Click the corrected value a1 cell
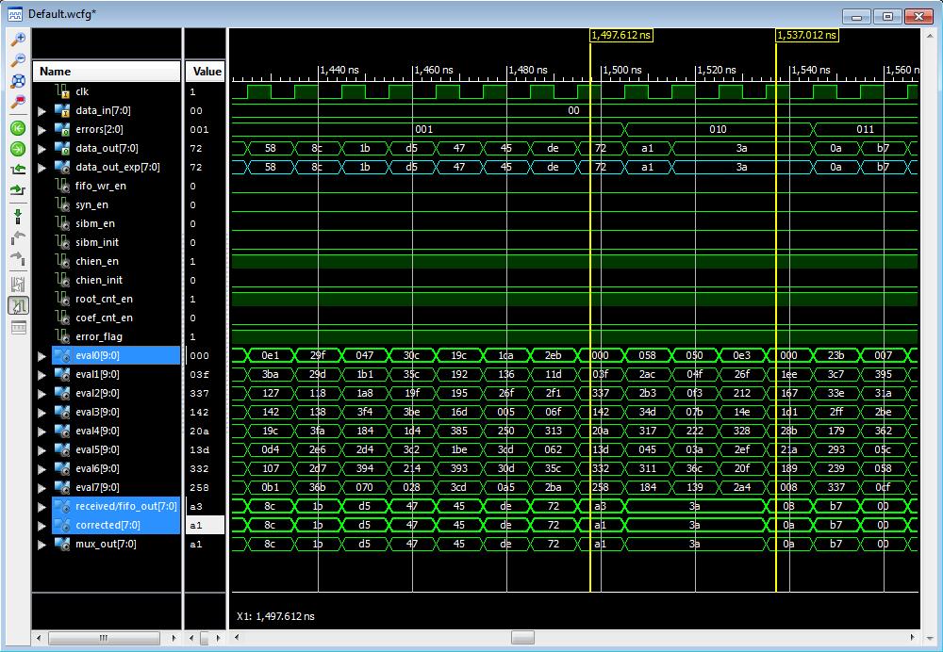This screenshot has width=943, height=652. (205, 525)
